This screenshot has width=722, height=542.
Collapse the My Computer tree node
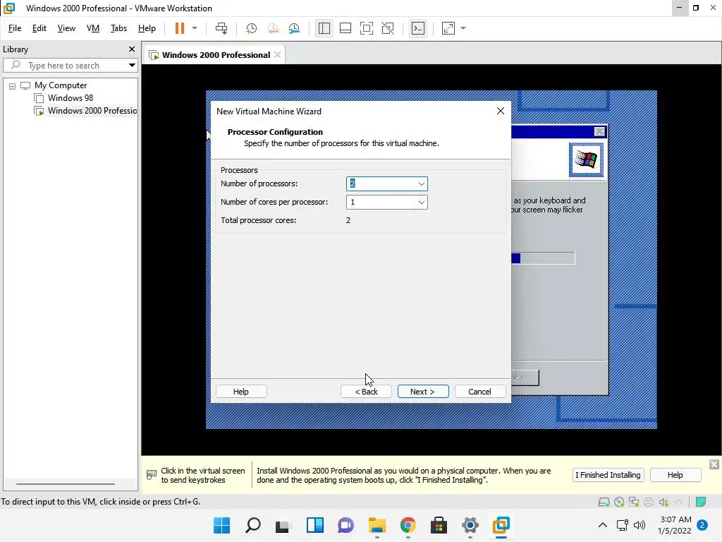(x=13, y=85)
